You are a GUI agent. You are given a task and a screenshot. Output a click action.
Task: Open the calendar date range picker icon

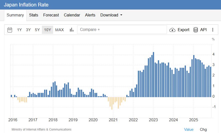[x=10, y=30]
